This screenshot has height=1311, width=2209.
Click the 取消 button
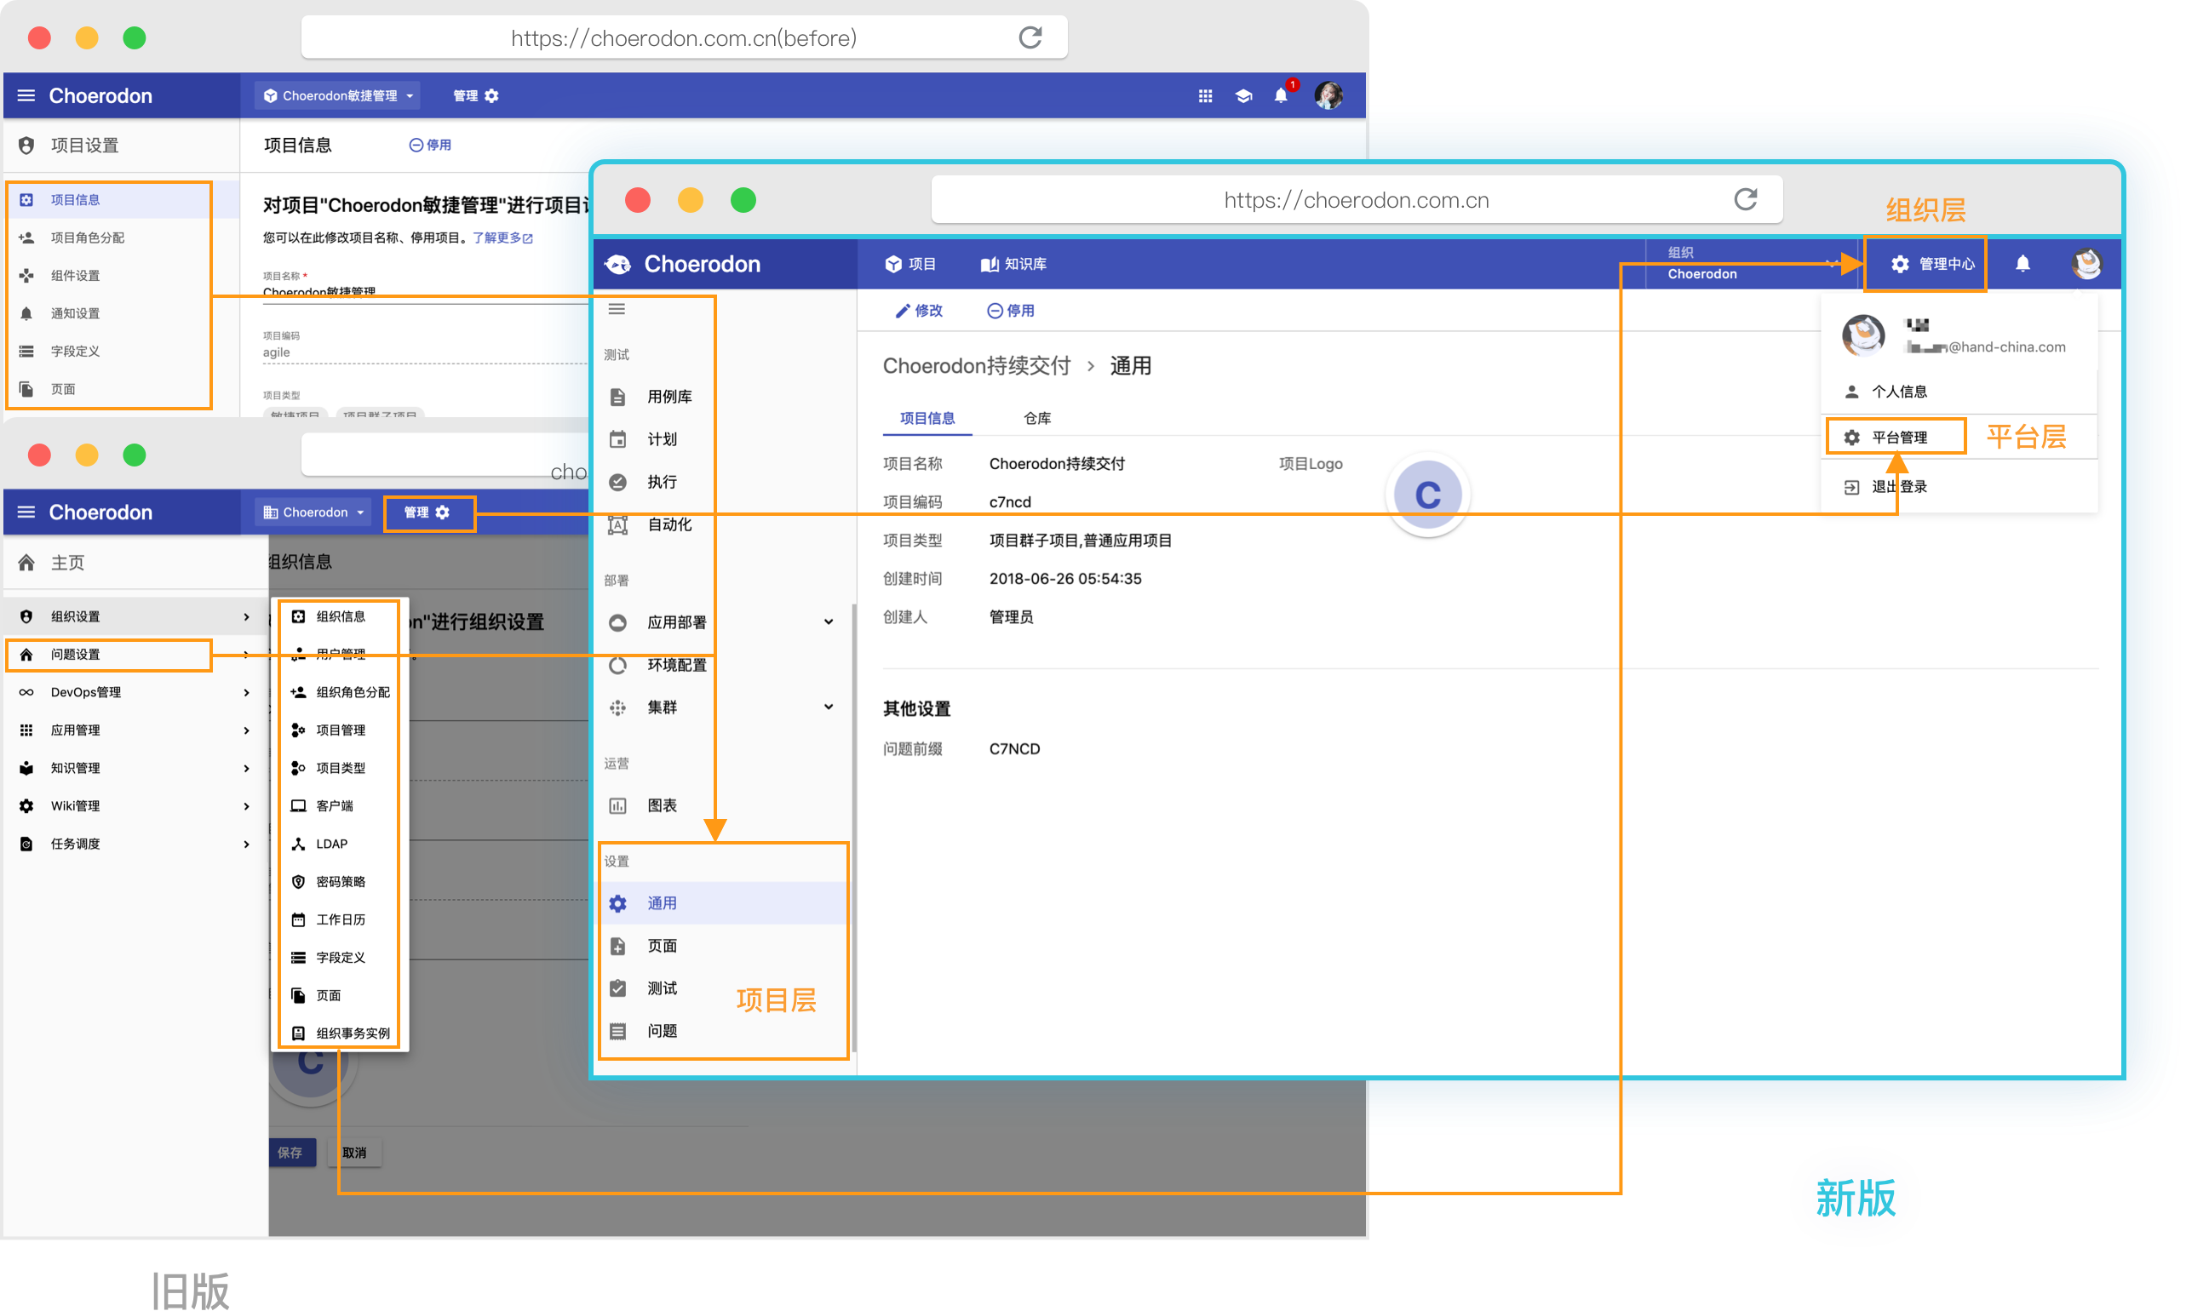354,1152
